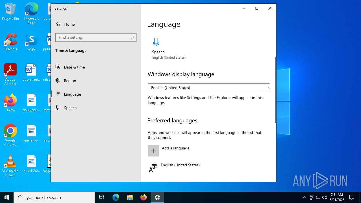The width and height of the screenshot is (361, 203).
Task: Select the generalwo image file on desktop
Action: [31, 134]
